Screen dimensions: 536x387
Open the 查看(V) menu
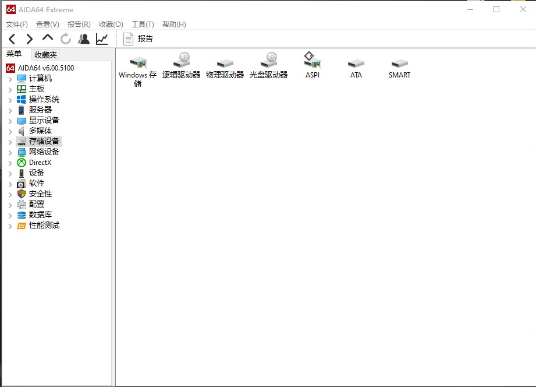[x=48, y=24]
